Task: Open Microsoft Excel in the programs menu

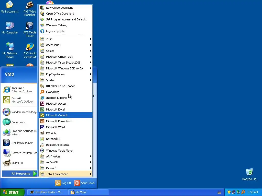Action: [65, 109]
